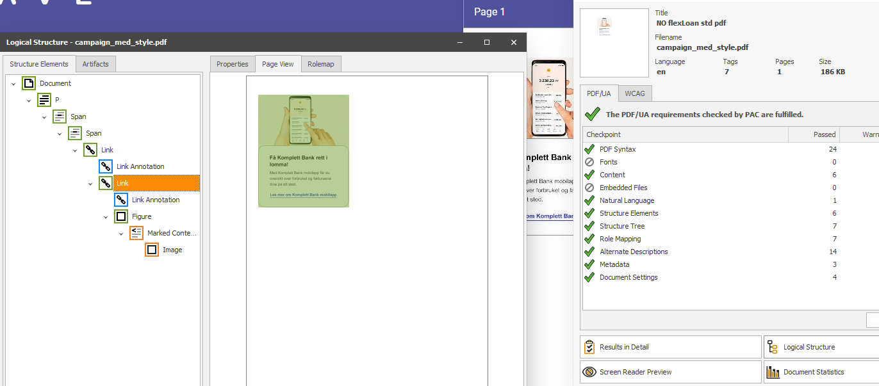879x386 pixels.
Task: Click the Screen Reader Preview eye icon
Action: [589, 372]
